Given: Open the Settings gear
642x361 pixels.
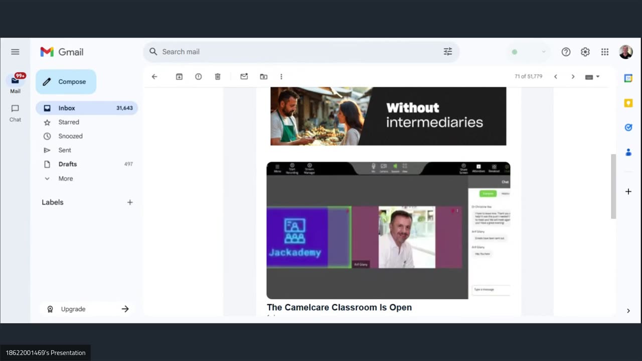Looking at the screenshot, I should pyautogui.click(x=585, y=52).
